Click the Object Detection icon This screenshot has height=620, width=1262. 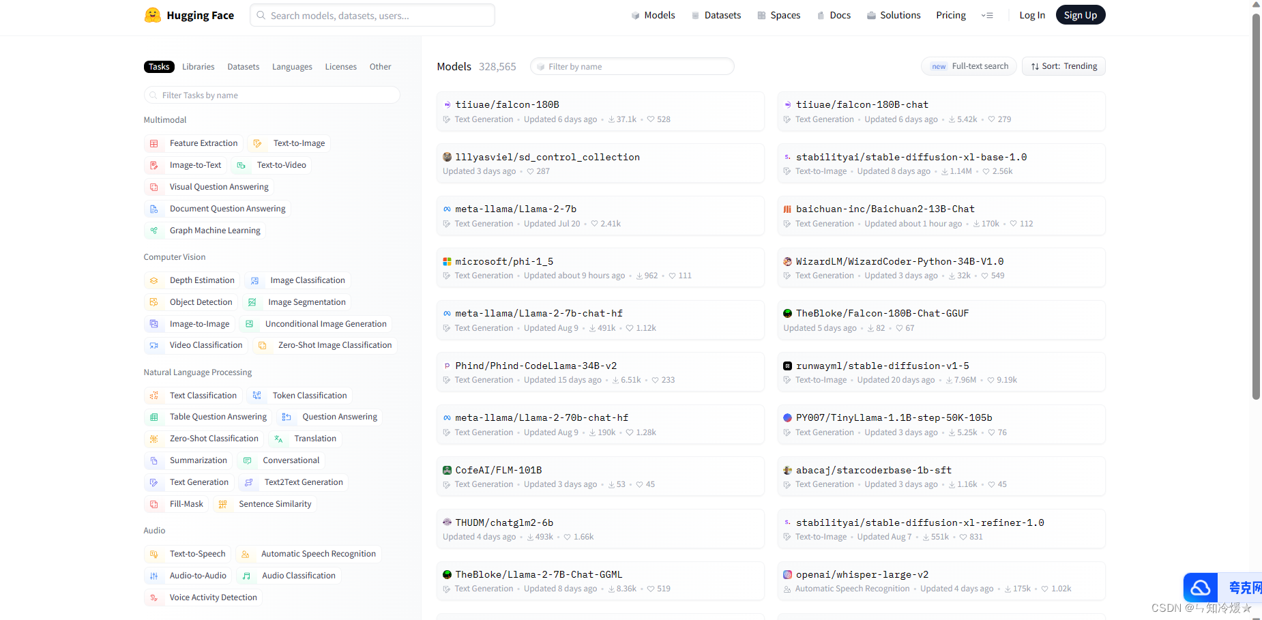tap(154, 302)
